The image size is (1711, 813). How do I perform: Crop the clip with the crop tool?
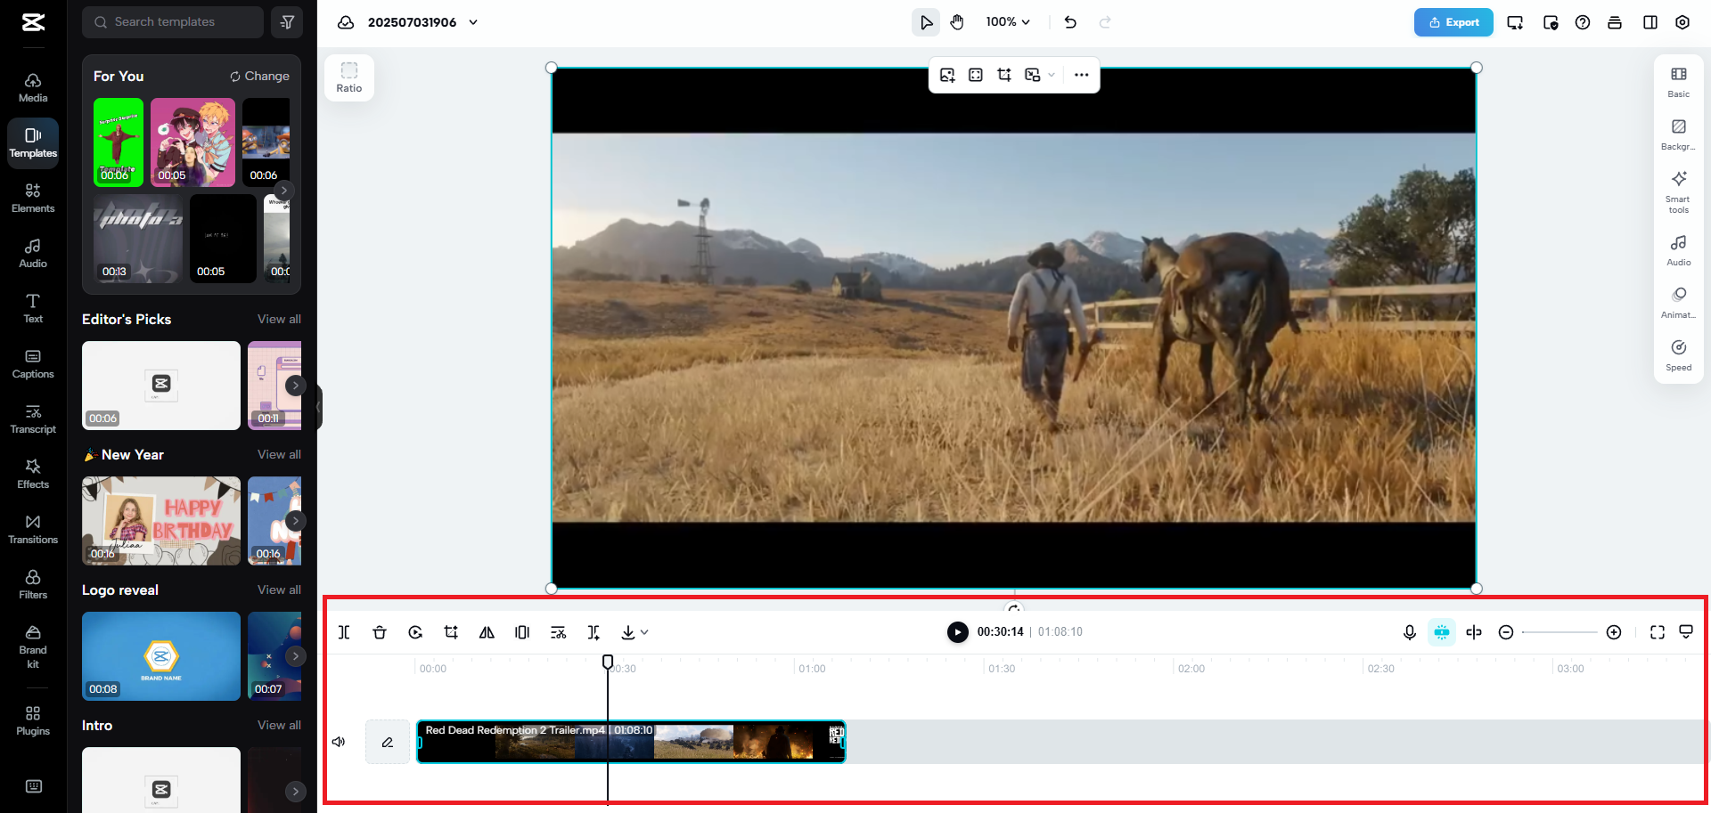point(451,632)
